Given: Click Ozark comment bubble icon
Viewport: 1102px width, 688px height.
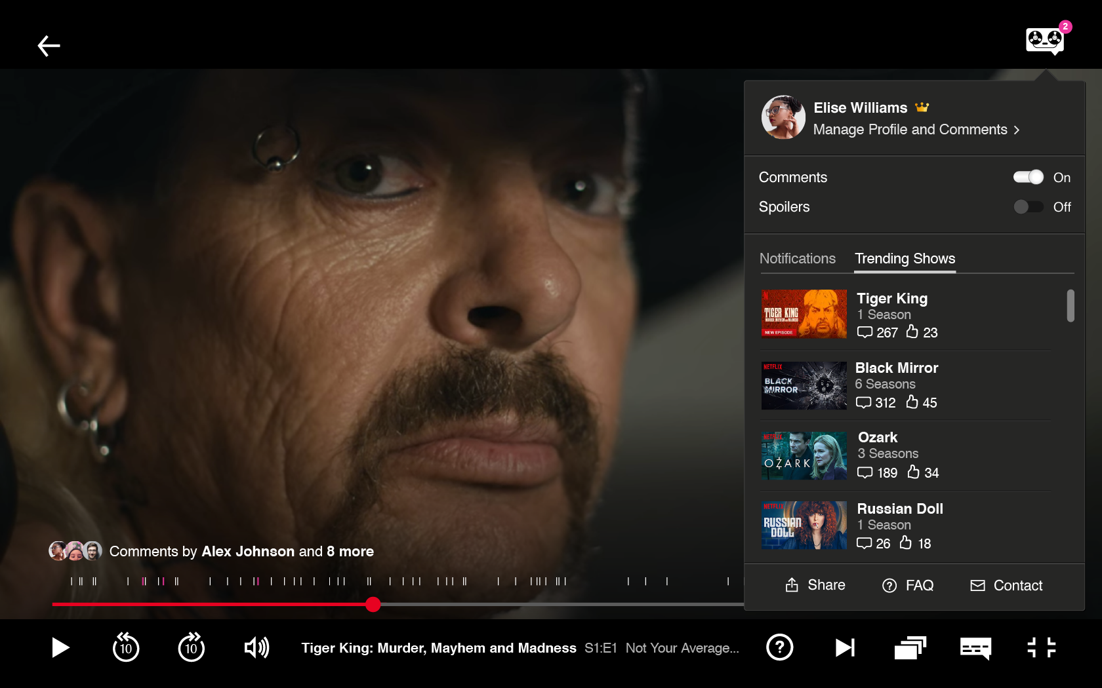Looking at the screenshot, I should pos(865,472).
